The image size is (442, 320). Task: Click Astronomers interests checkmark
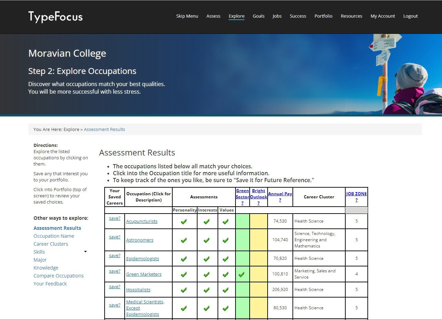point(206,240)
